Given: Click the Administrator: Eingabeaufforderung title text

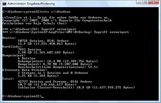Looking at the screenshot, I should point(31,4).
